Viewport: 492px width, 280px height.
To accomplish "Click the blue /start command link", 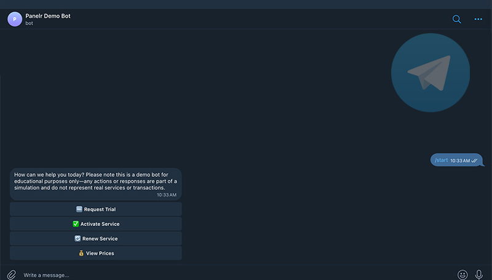I will pos(441,160).
